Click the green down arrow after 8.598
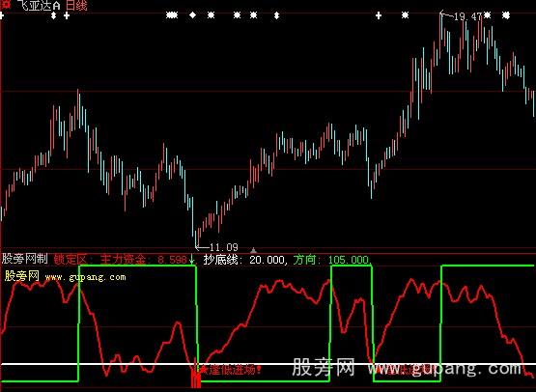 coord(191,260)
